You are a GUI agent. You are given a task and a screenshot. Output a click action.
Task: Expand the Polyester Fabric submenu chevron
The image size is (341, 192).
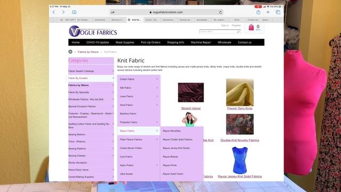[x=157, y=122]
